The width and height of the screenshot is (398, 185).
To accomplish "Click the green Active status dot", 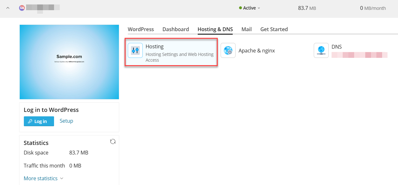I will pyautogui.click(x=241, y=8).
